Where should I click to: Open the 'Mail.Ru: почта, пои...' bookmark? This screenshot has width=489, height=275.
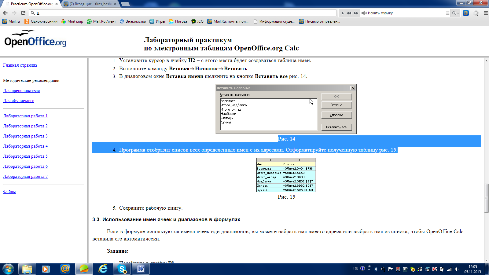(228, 21)
